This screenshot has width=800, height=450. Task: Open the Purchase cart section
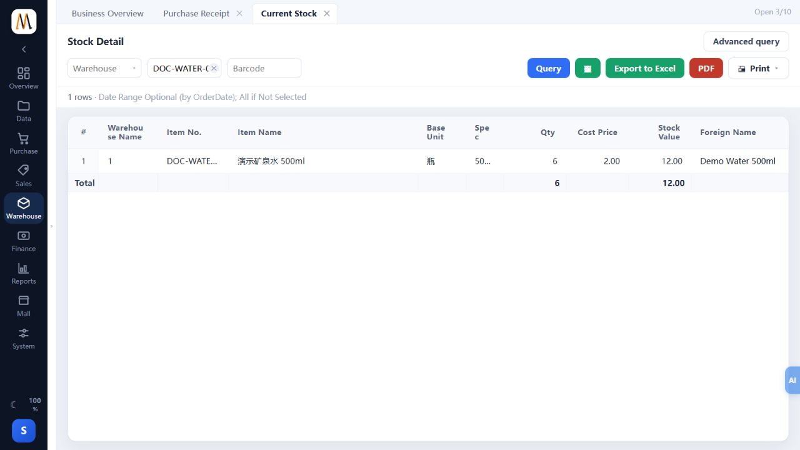(x=24, y=143)
